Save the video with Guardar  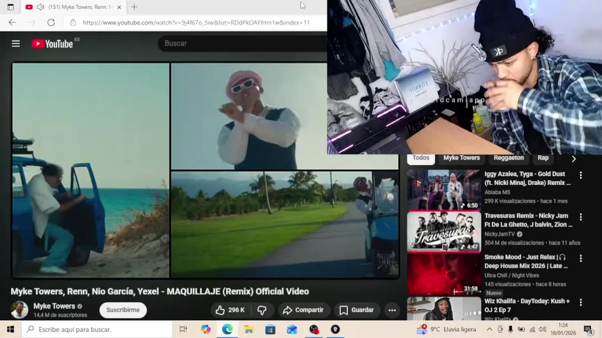coord(356,310)
